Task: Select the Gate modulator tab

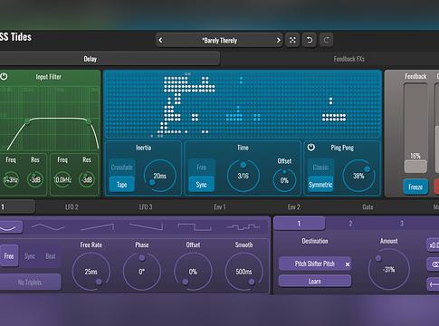Action: (x=367, y=207)
